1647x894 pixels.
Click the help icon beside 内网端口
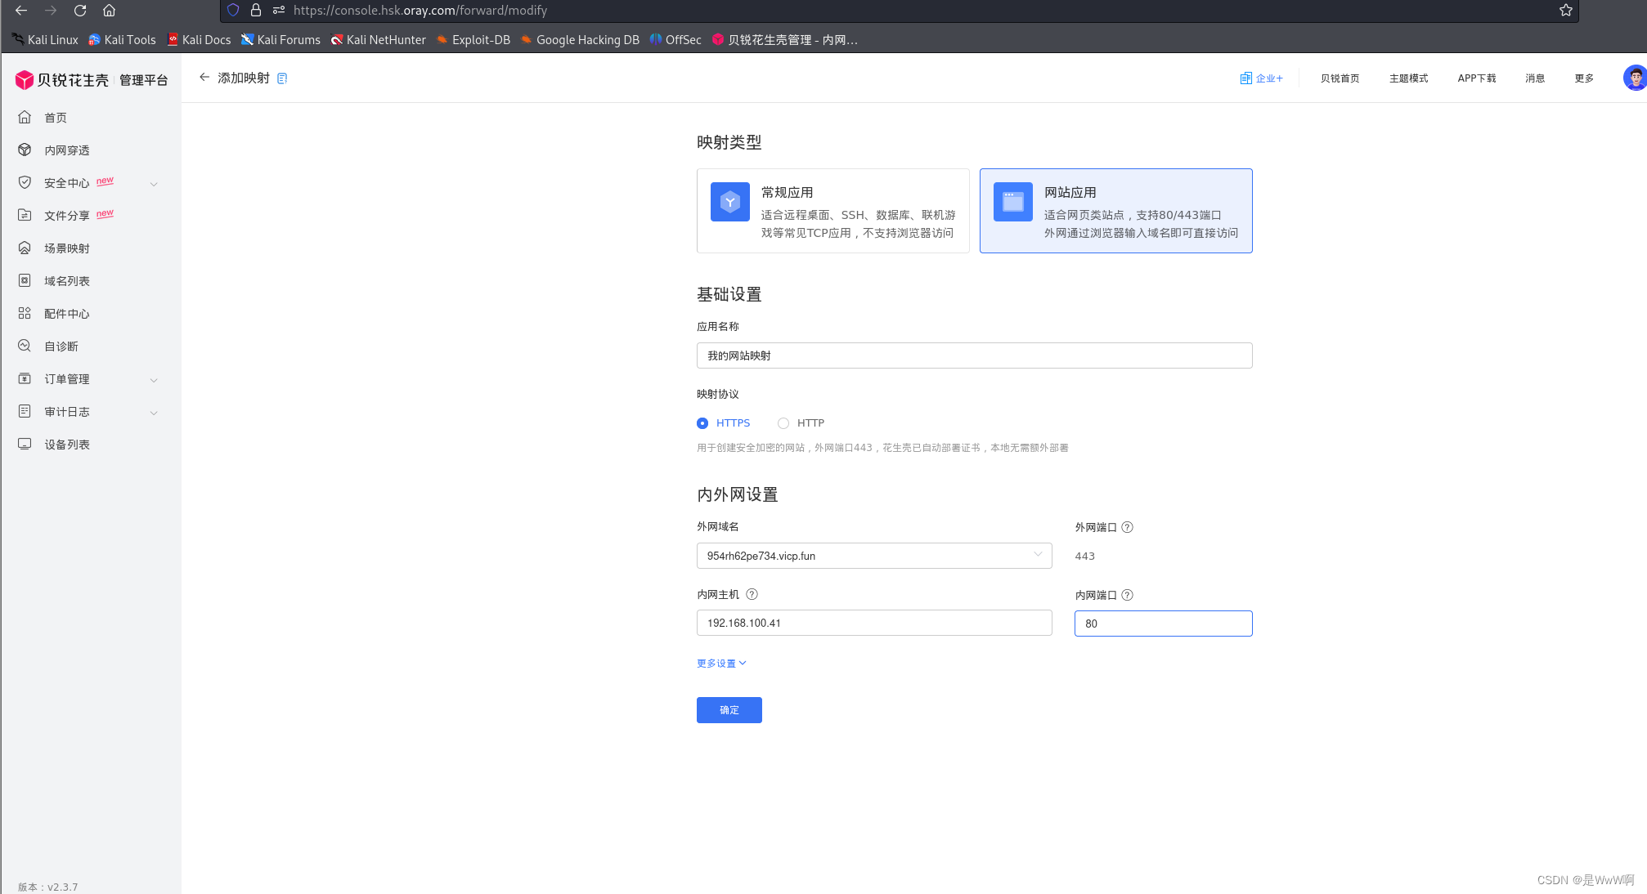[1127, 595]
